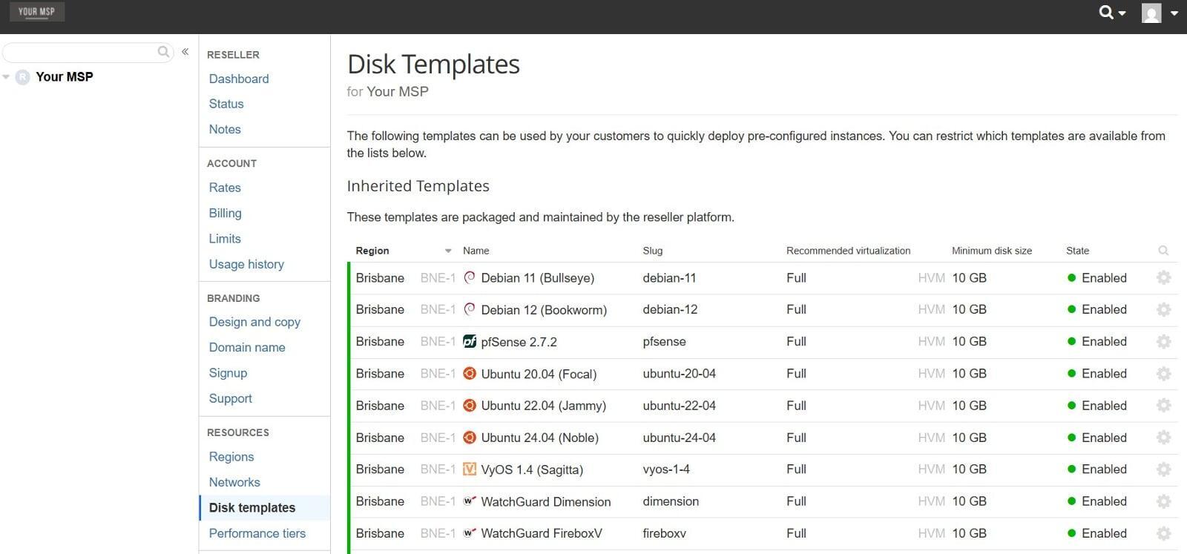
Task: Click the 'vyos-1-4' slug cell
Action: pyautogui.click(x=666, y=469)
